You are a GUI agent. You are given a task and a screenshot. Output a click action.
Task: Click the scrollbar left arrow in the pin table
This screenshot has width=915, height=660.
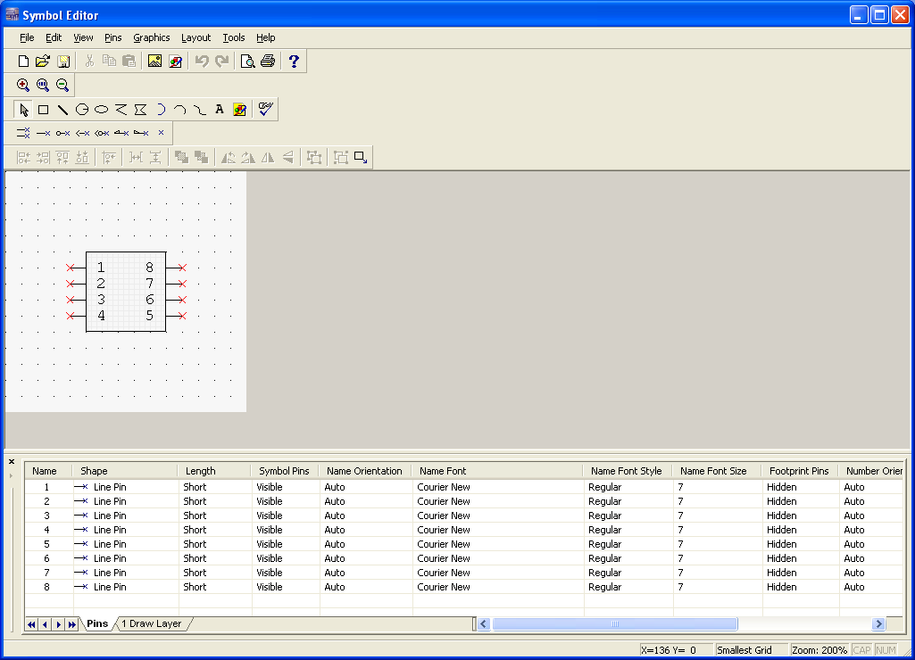pos(483,623)
